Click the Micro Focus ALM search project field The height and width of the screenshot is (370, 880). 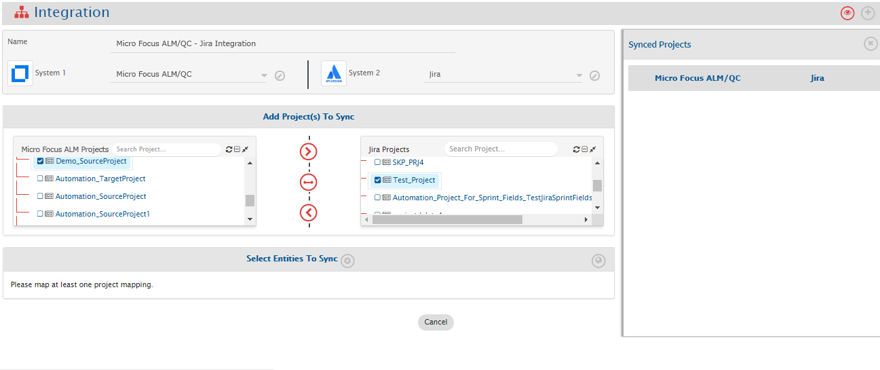166,149
